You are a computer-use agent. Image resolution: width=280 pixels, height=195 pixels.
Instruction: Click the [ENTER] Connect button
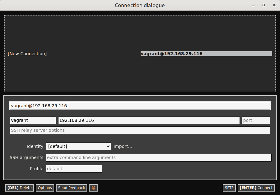tap(256, 188)
